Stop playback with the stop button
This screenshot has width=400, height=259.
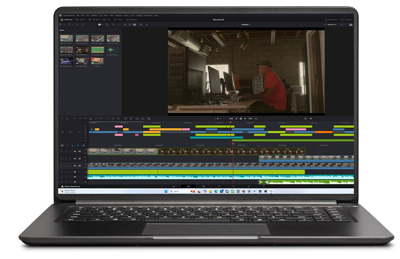(241, 119)
